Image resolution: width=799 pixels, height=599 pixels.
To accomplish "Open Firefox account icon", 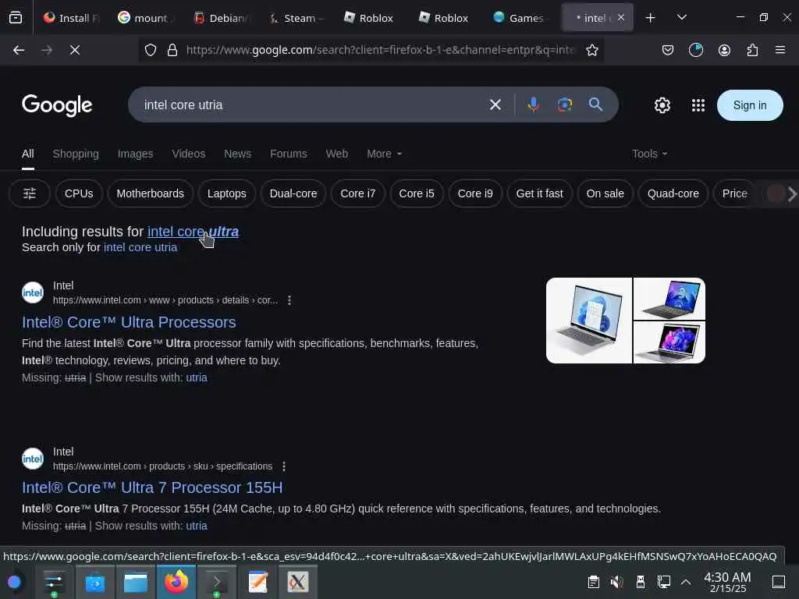I will coord(724,50).
